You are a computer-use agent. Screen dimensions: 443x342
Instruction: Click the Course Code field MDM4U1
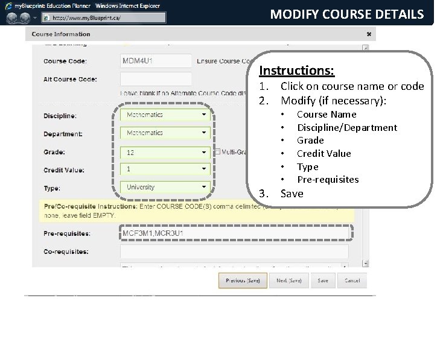click(156, 61)
